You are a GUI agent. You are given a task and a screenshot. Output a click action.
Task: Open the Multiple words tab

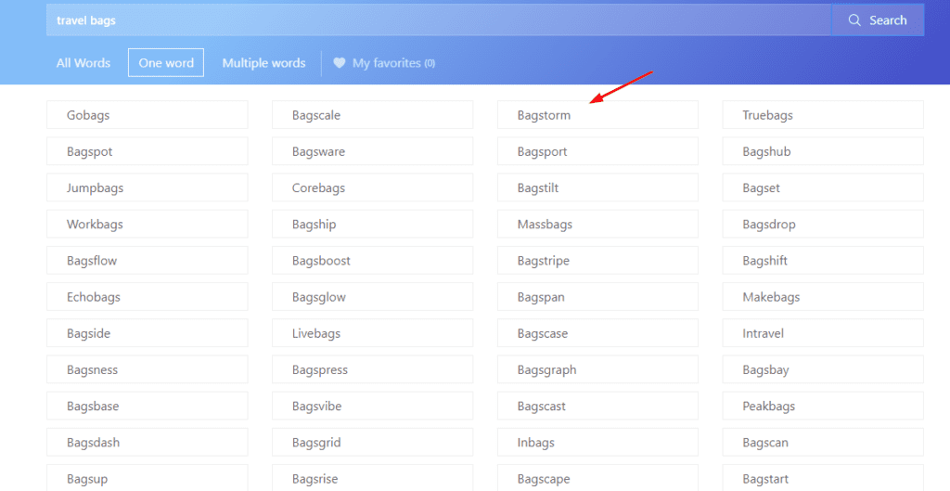pos(263,63)
